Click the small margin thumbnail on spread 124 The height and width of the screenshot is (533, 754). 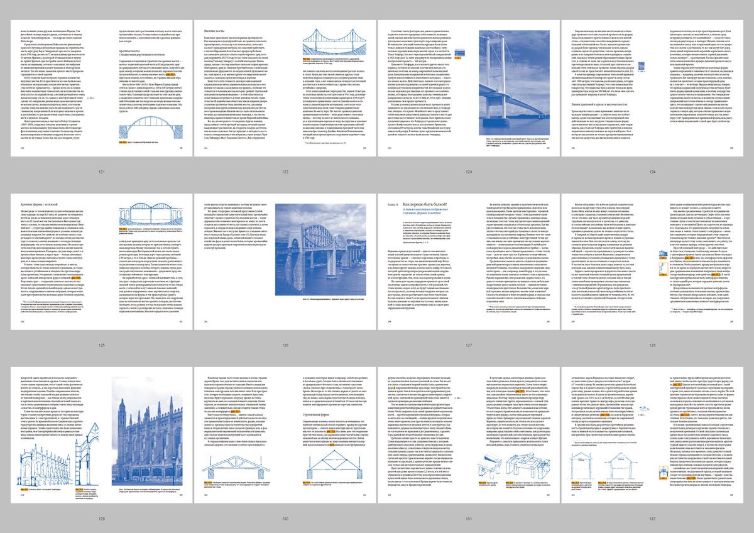coord(642,65)
